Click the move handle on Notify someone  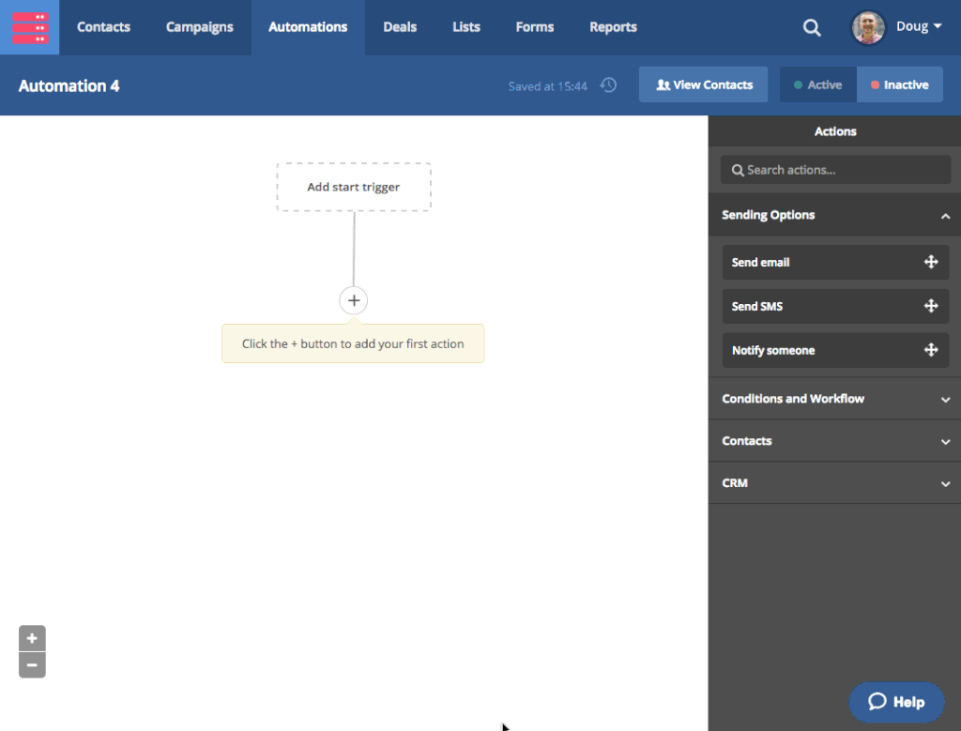point(931,350)
